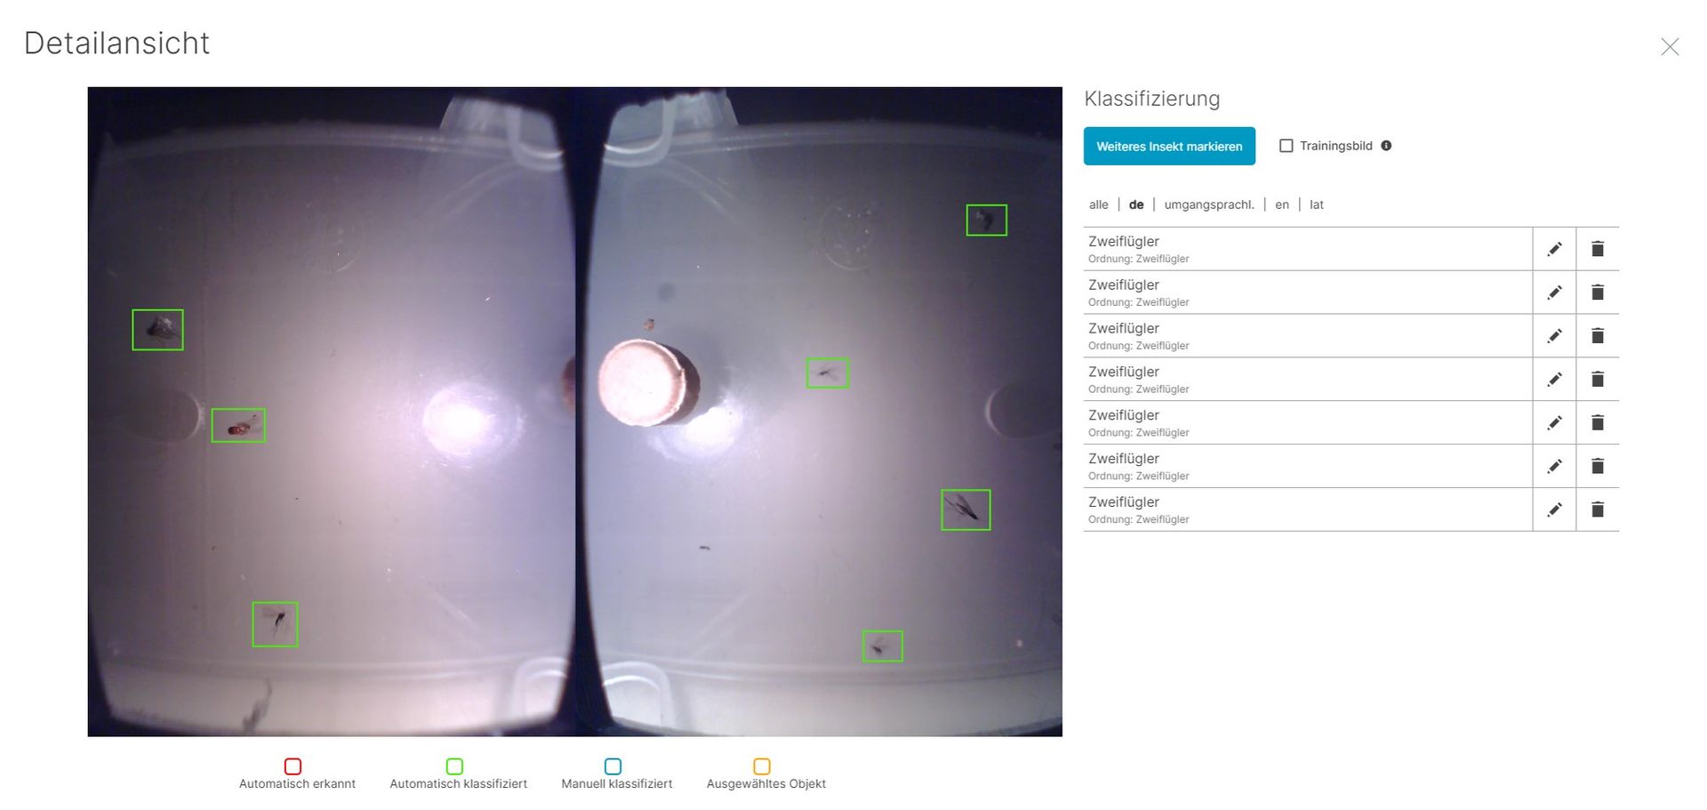Edit the third Zweiflügler classification entry
This screenshot has height=810, width=1707.
[x=1554, y=336]
